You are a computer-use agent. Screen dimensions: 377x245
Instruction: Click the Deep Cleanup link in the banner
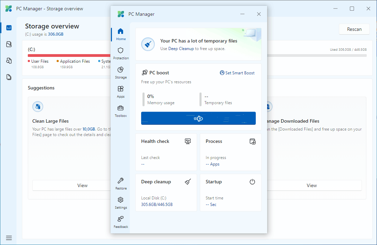[181, 49]
